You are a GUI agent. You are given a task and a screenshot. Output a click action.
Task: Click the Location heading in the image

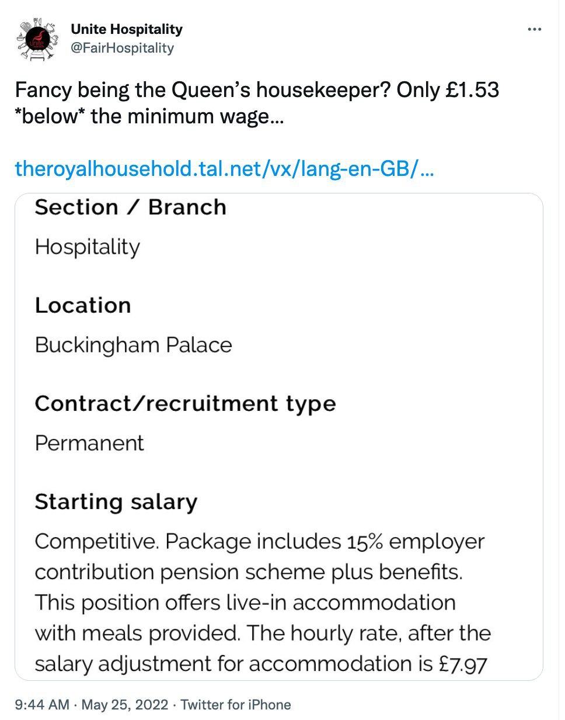(83, 306)
